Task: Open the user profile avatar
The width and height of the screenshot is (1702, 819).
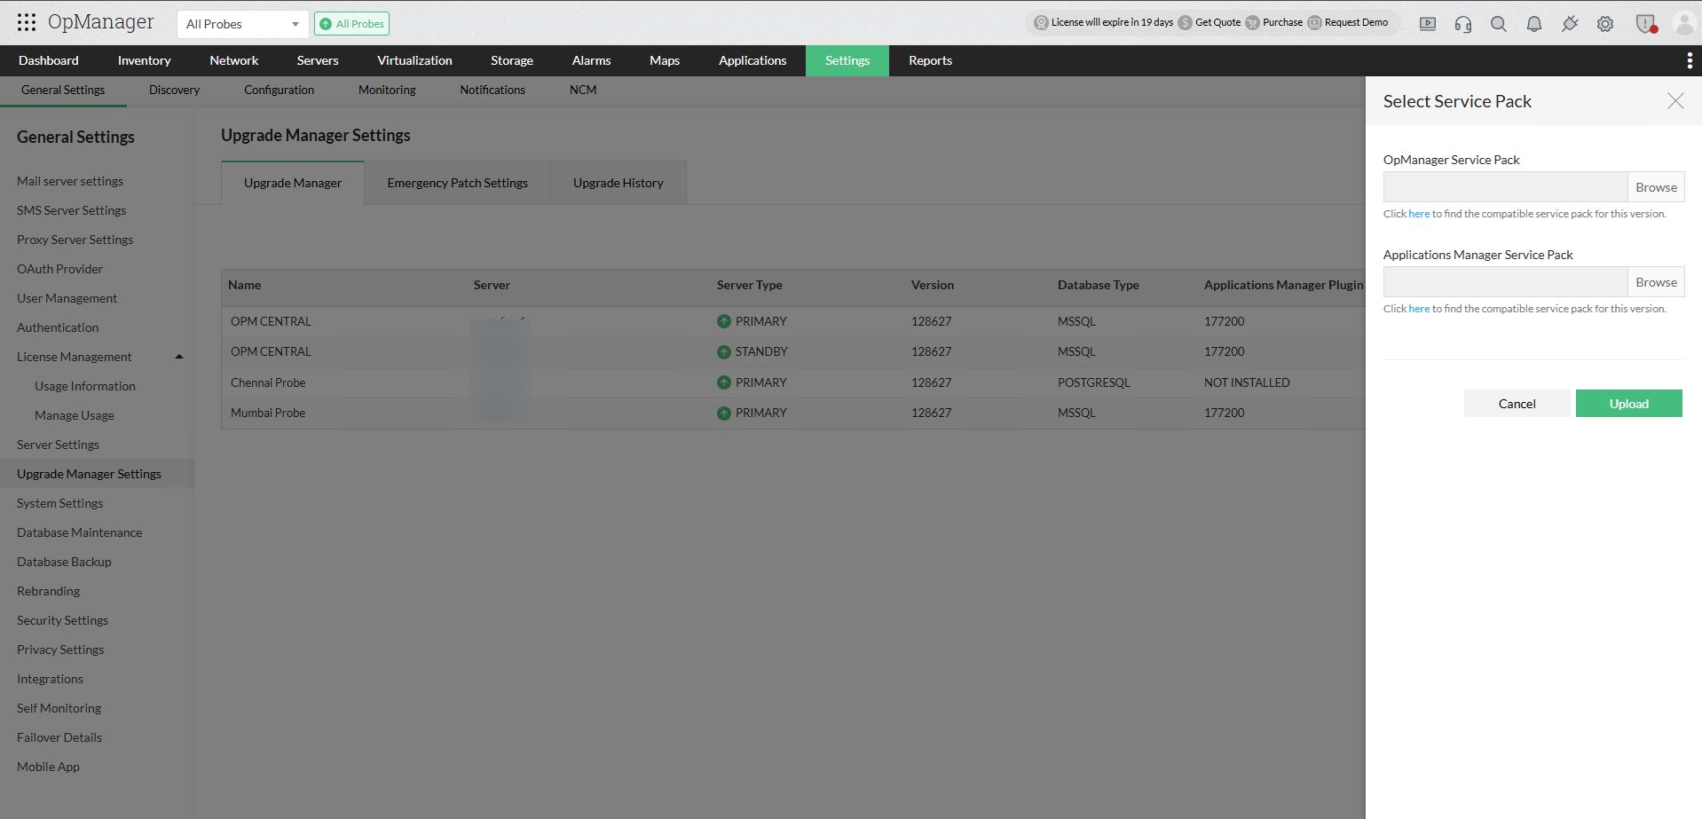Action: (x=1684, y=24)
